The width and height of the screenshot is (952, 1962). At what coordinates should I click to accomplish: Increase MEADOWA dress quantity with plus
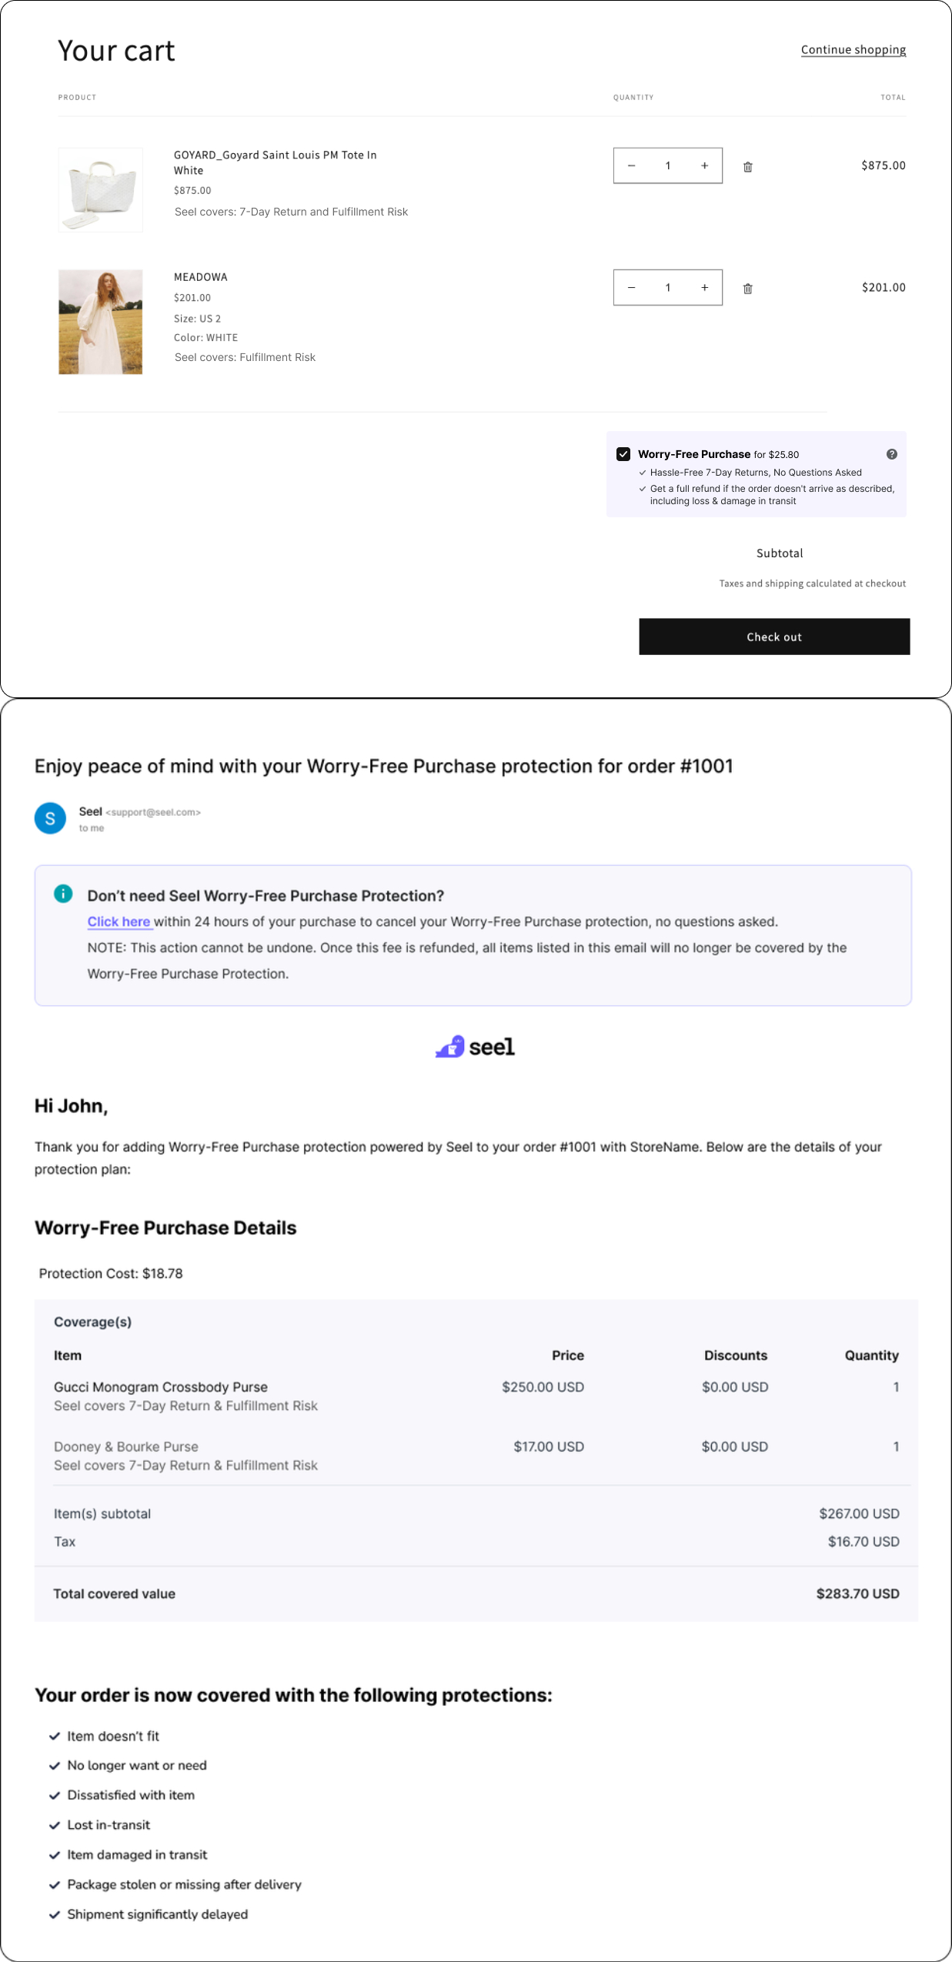pos(704,288)
